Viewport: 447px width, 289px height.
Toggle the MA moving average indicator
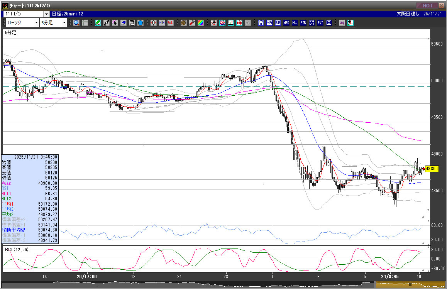click(269, 23)
